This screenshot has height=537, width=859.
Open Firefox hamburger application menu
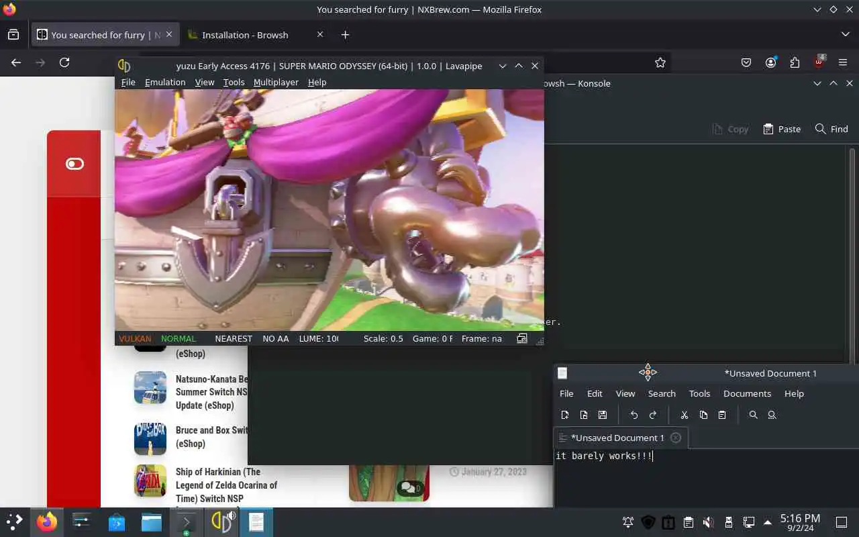click(843, 62)
